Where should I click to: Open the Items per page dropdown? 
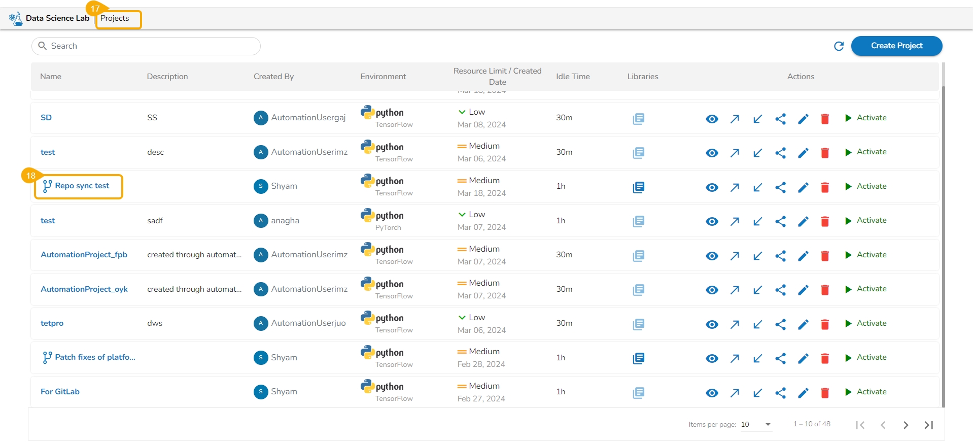click(756, 425)
